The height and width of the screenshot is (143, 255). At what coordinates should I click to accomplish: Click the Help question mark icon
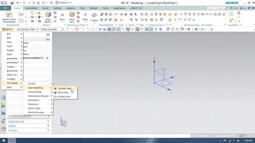[x=241, y=8]
